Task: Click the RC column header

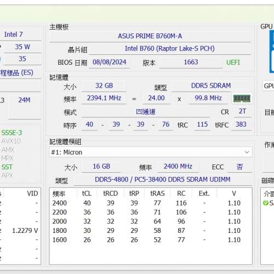Action: click(x=181, y=193)
